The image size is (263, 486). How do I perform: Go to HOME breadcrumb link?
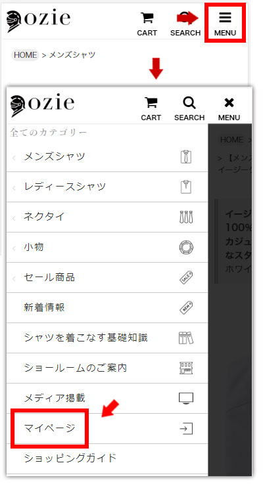click(25, 55)
